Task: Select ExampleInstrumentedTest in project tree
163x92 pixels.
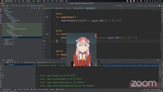Action: [19, 29]
